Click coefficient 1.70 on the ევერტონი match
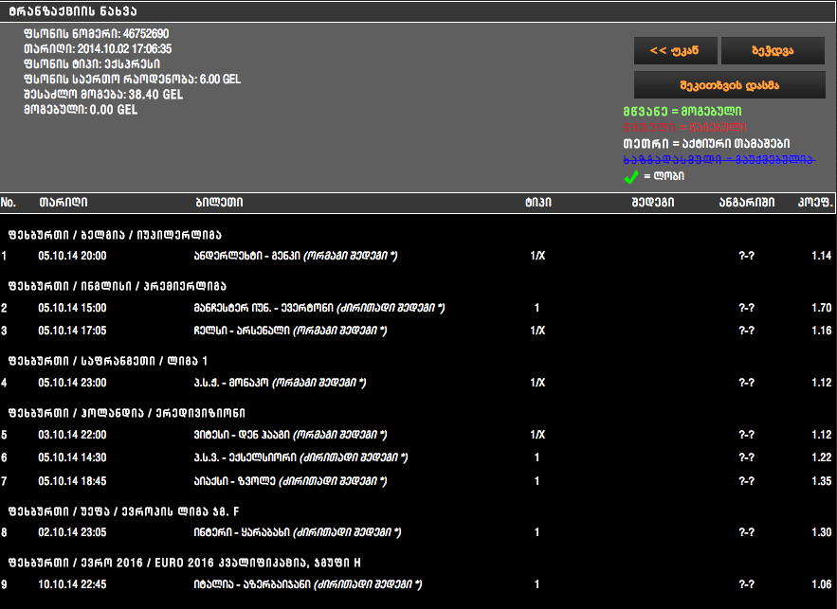The width and height of the screenshot is (837, 609). [x=821, y=307]
